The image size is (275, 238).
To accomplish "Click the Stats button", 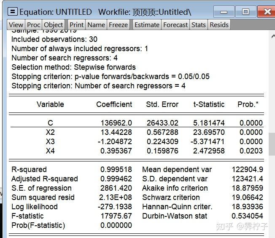I will 199,25.
